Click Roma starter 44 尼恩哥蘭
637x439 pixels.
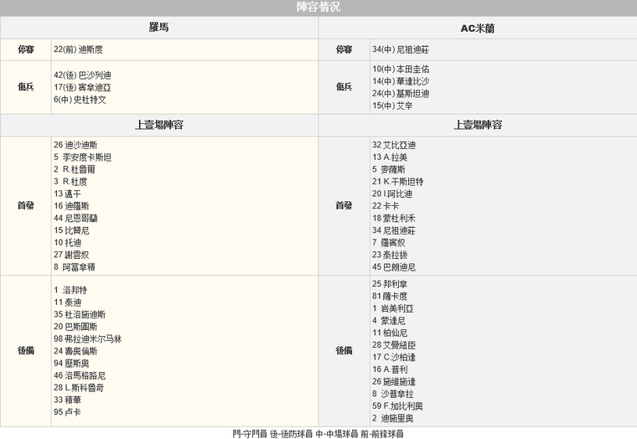pyautogui.click(x=75, y=218)
